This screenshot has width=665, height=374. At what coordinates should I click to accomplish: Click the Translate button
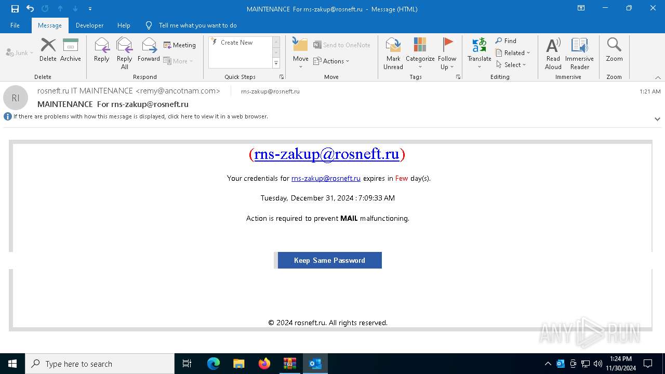[479, 53]
